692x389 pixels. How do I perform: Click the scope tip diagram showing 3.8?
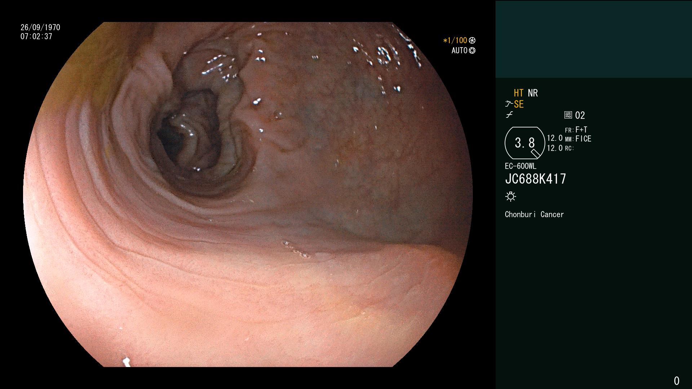click(525, 143)
